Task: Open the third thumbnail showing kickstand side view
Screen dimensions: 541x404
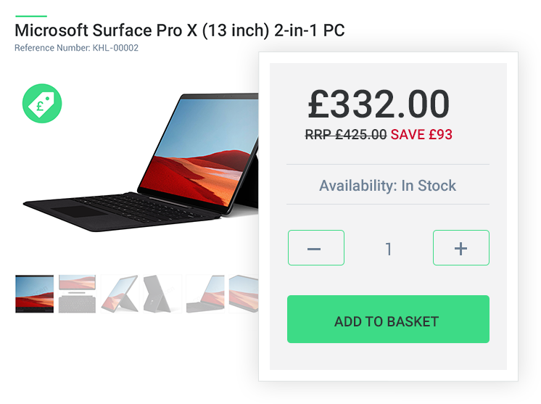Action: 120,294
